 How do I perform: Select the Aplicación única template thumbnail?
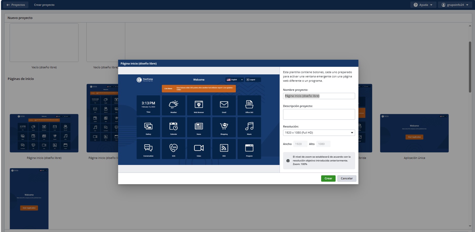(414, 133)
